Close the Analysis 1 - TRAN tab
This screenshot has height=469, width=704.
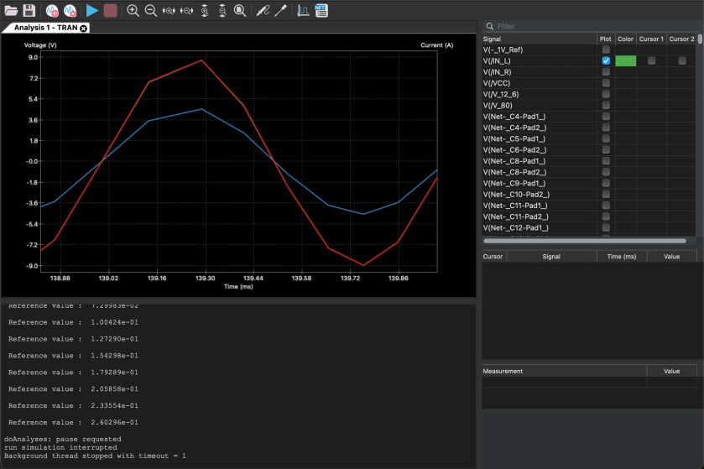tap(84, 28)
